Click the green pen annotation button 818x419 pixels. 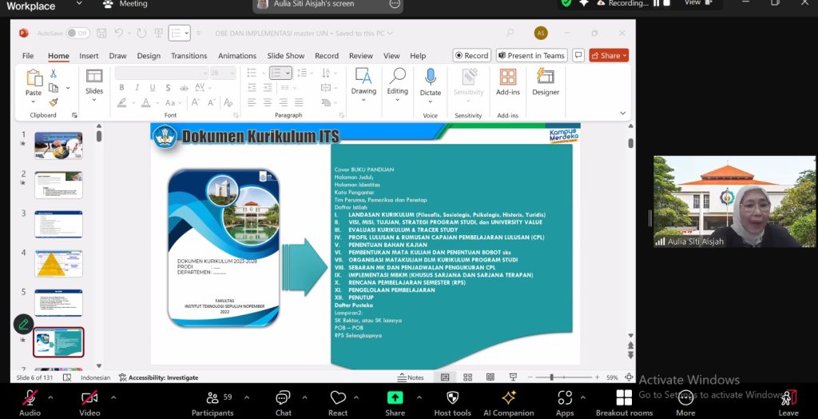tap(23, 325)
